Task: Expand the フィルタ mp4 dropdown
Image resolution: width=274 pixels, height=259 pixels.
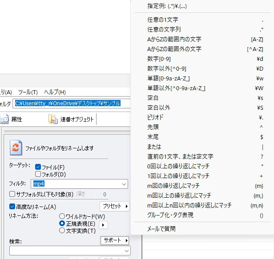Action: point(124,183)
